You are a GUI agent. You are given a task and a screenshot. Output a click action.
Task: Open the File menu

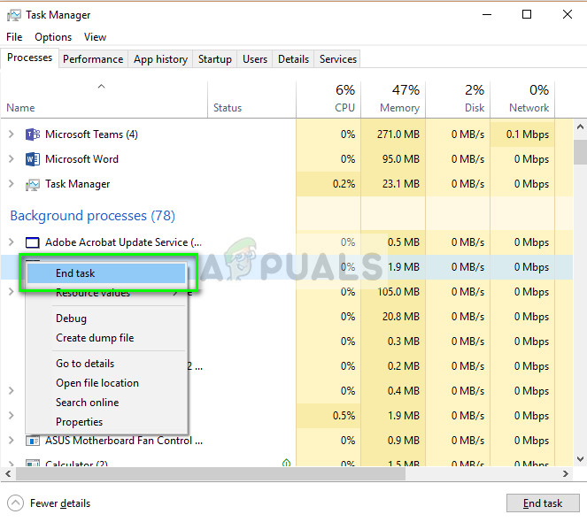pyautogui.click(x=14, y=37)
